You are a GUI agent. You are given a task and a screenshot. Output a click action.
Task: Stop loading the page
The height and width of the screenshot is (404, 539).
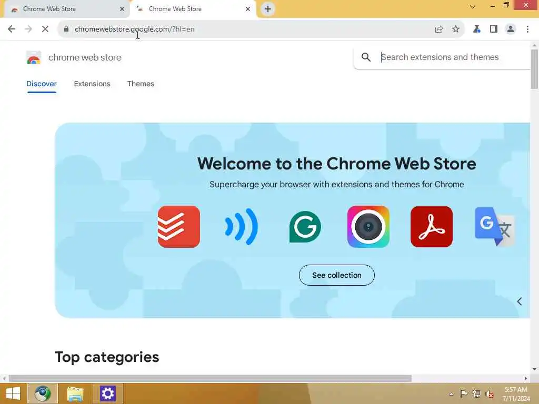point(45,29)
